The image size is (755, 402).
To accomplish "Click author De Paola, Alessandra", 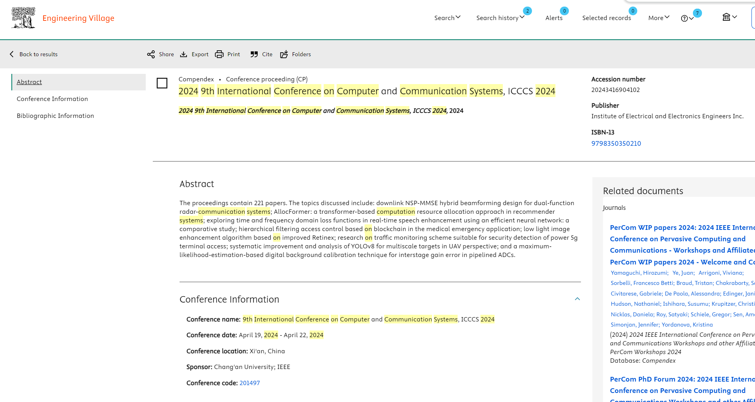I will pyautogui.click(x=692, y=294).
